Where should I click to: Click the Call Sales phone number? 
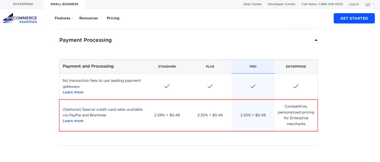coord(322,4)
